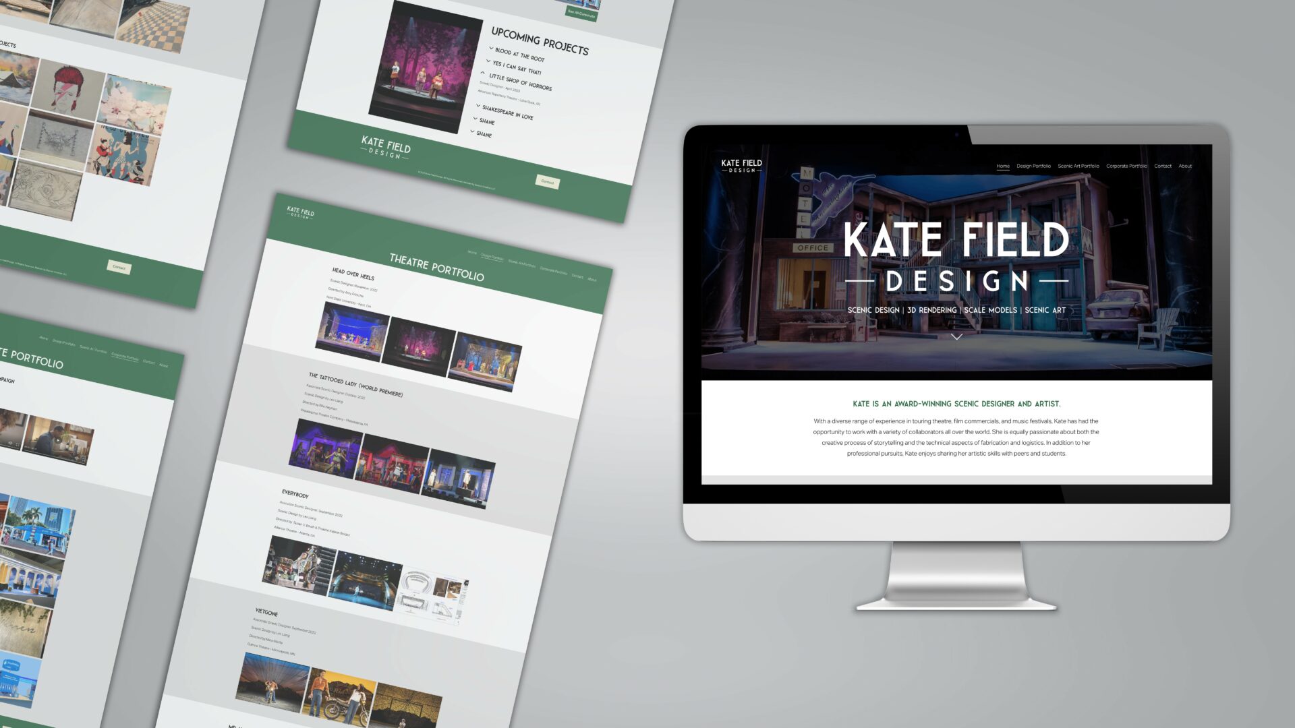Open the Design Portfolio link on the Theatre Portfolio page
Image resolution: width=1295 pixels, height=728 pixels.
pos(492,257)
